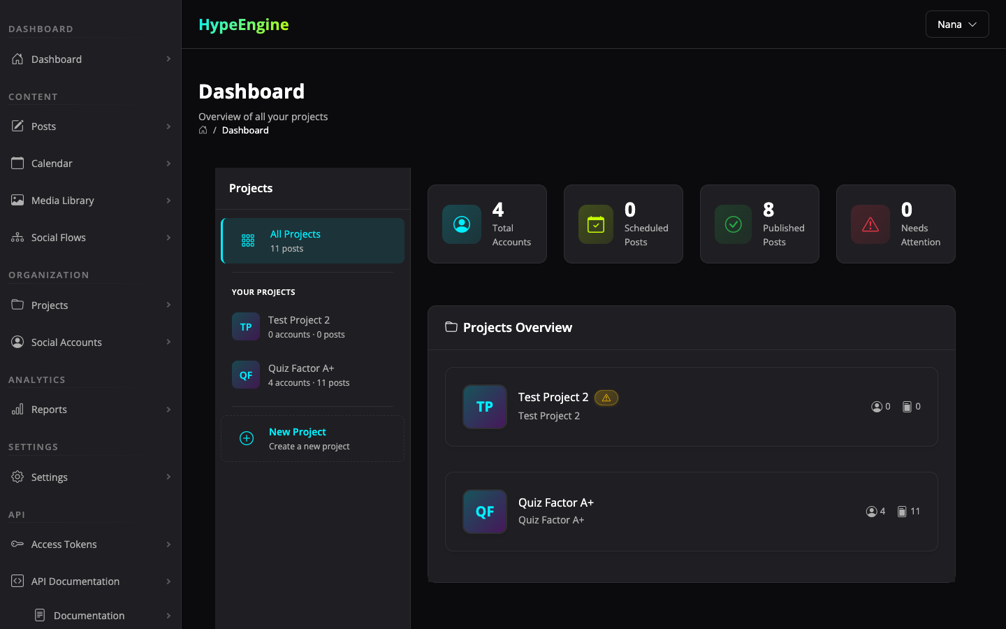The width and height of the screenshot is (1006, 629).
Task: Click the Scheduled Posts calendar icon
Action: click(x=596, y=224)
